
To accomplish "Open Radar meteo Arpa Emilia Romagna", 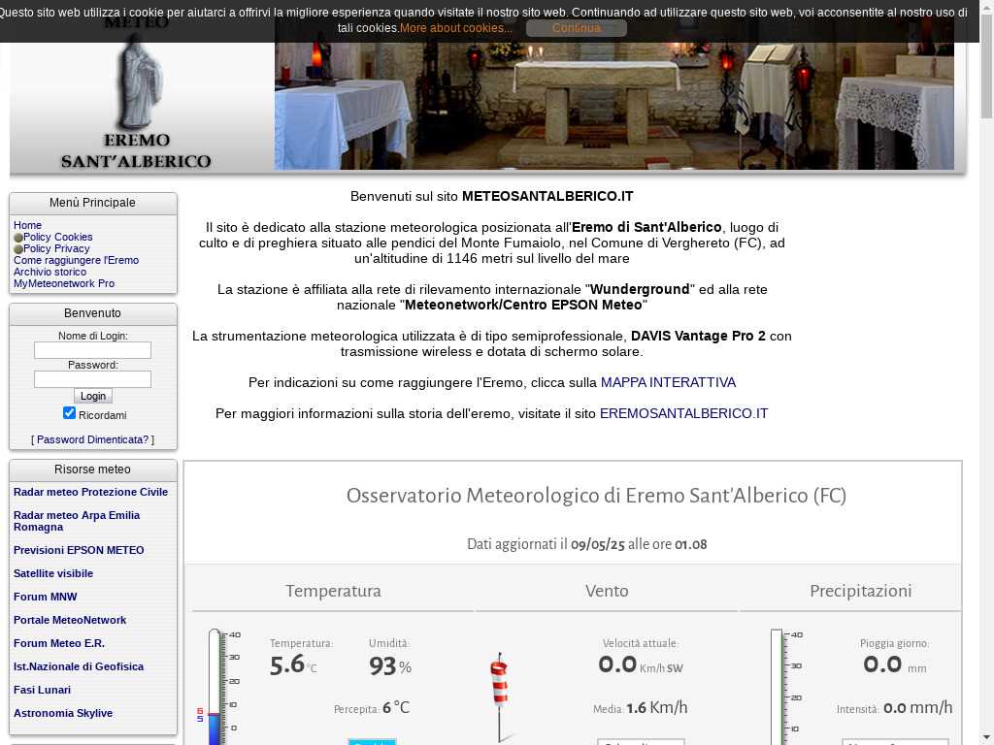I will point(77,521).
